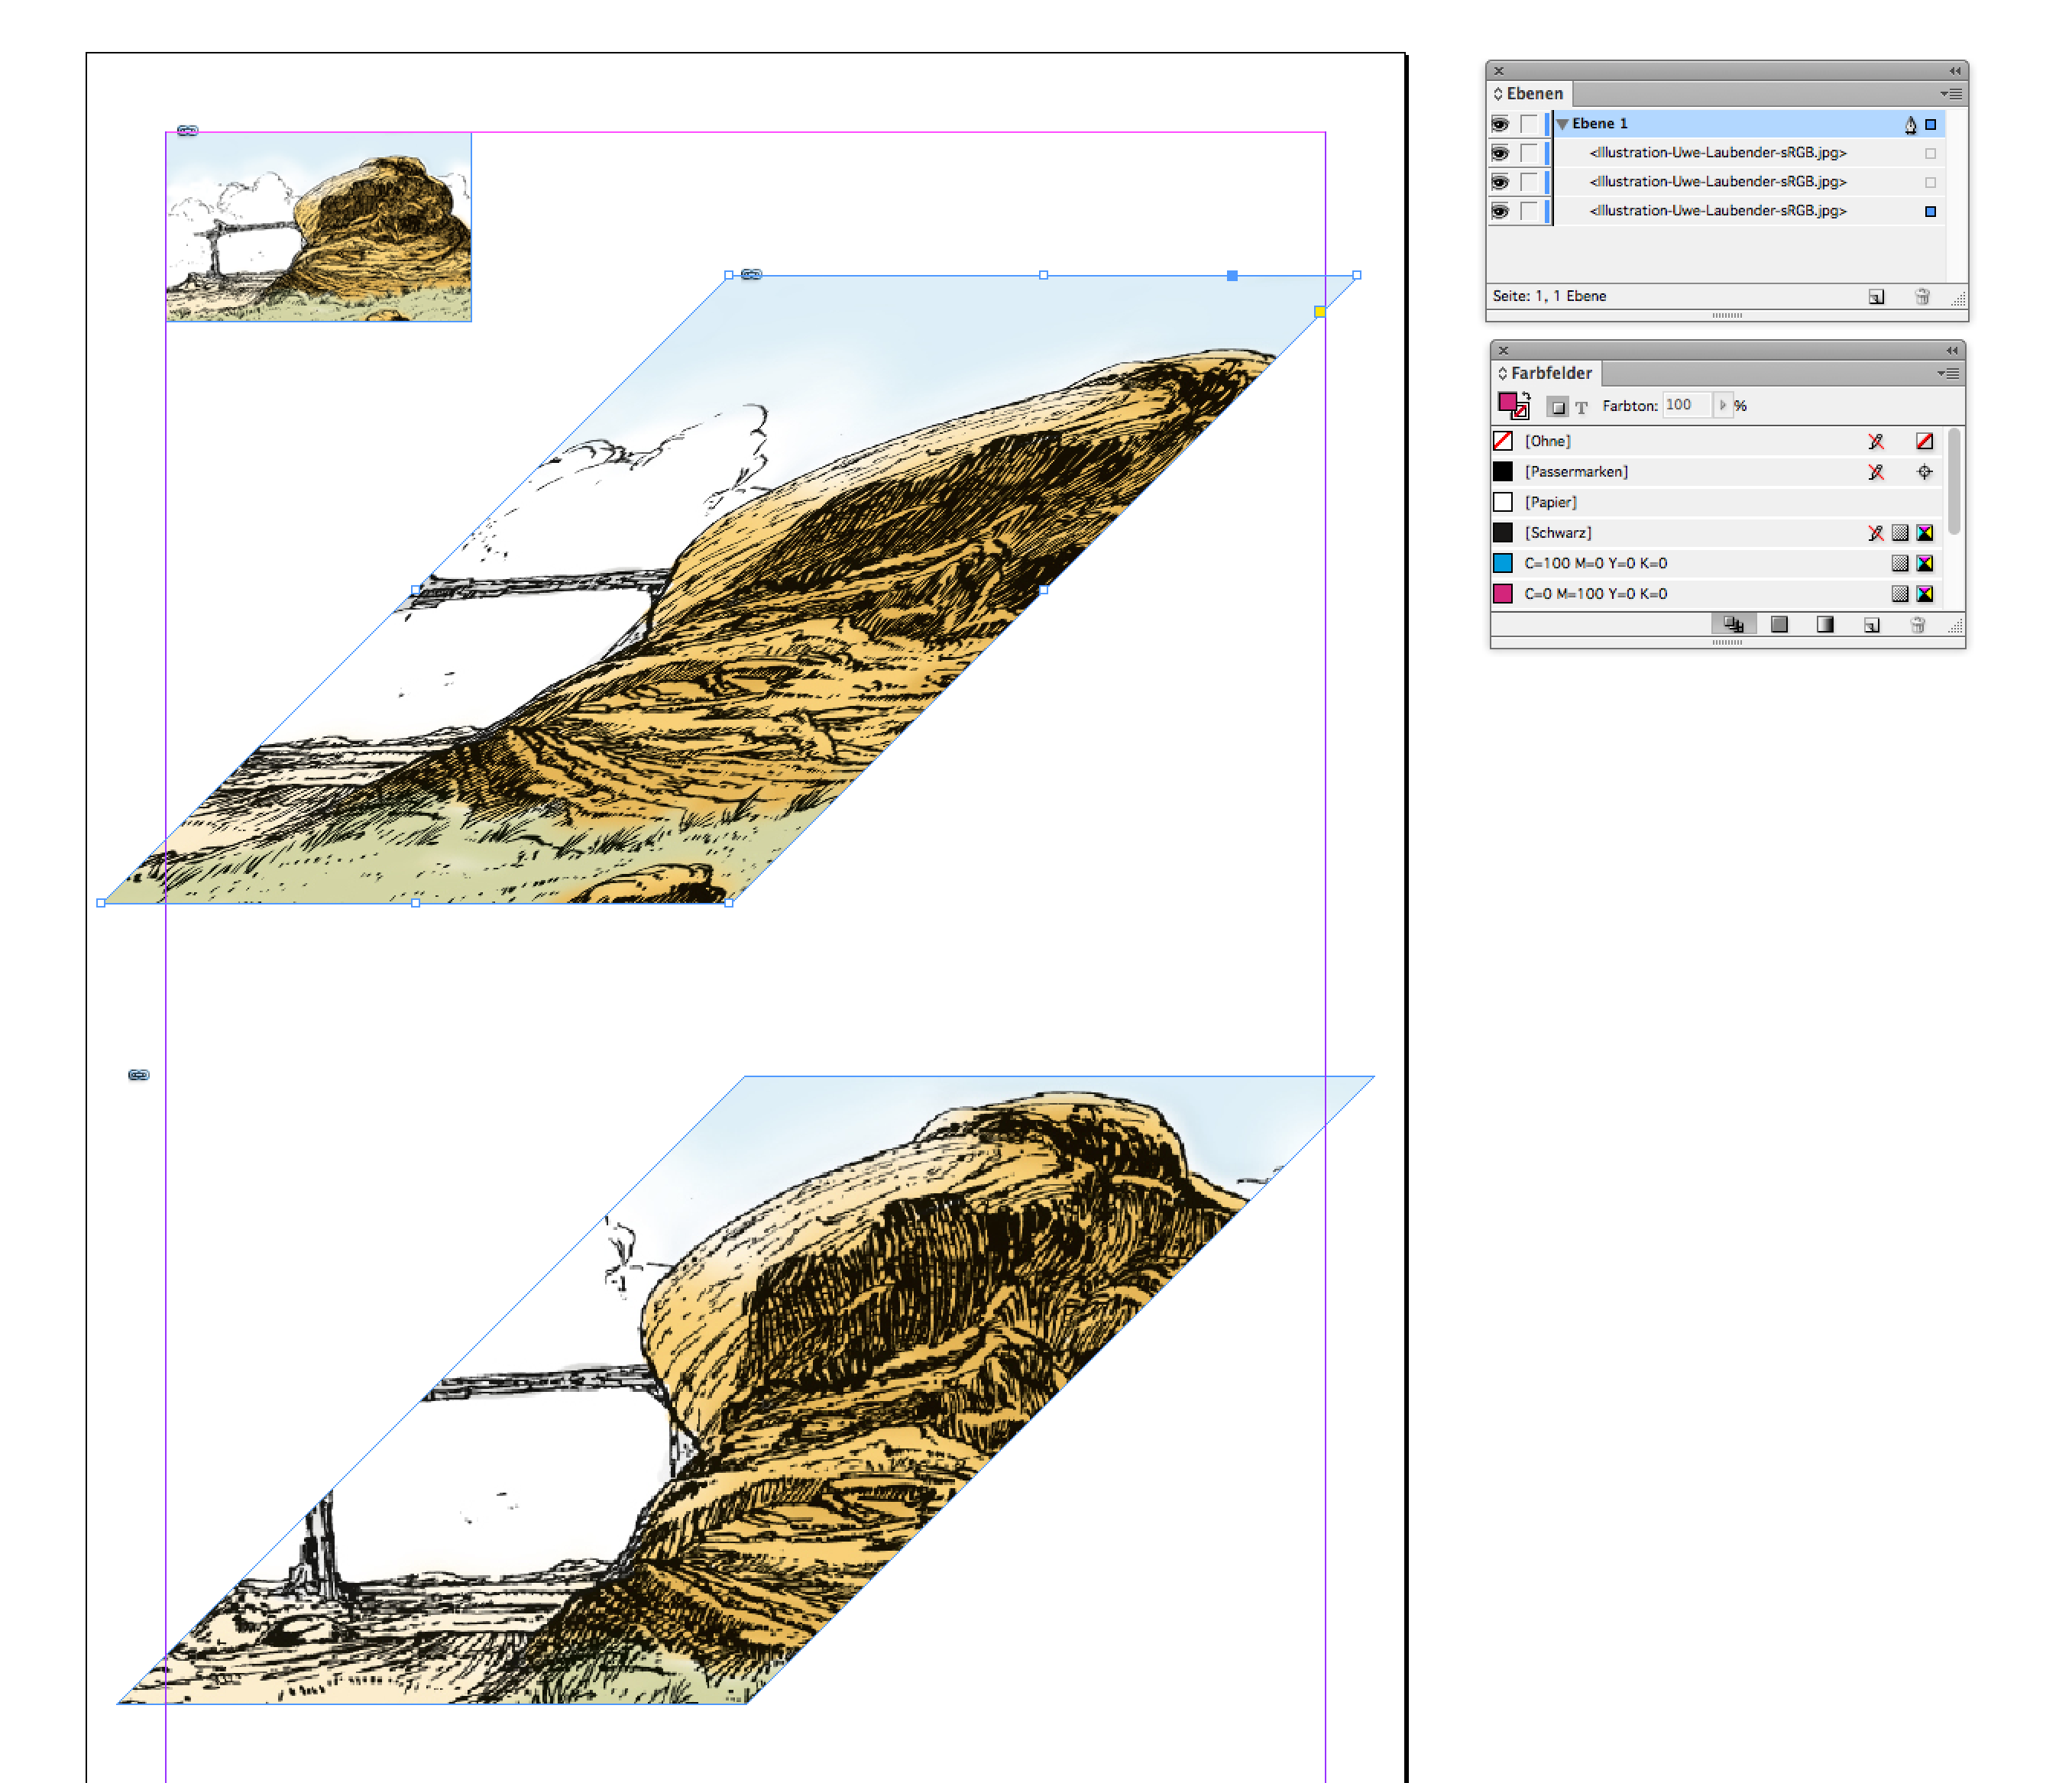Click CMYK mode icon on C=100 row
Screen dimensions: 2072x1783
[x=1924, y=563]
